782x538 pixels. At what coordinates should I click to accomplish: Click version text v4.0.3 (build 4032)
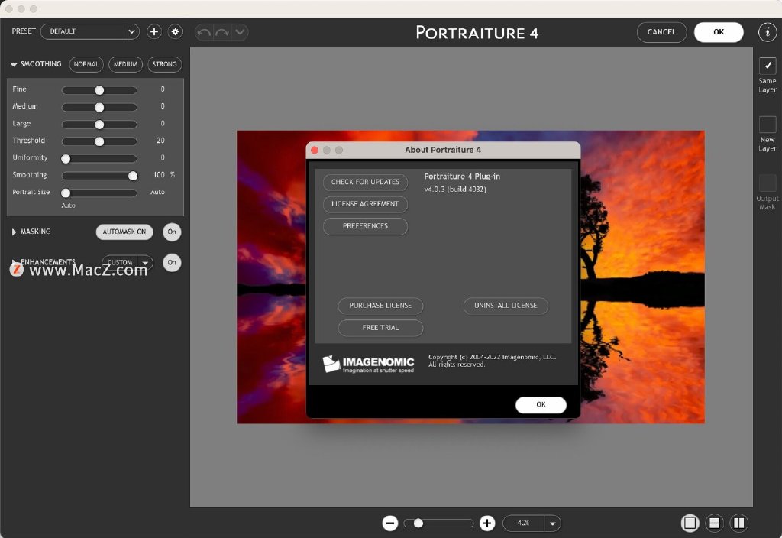[455, 190]
